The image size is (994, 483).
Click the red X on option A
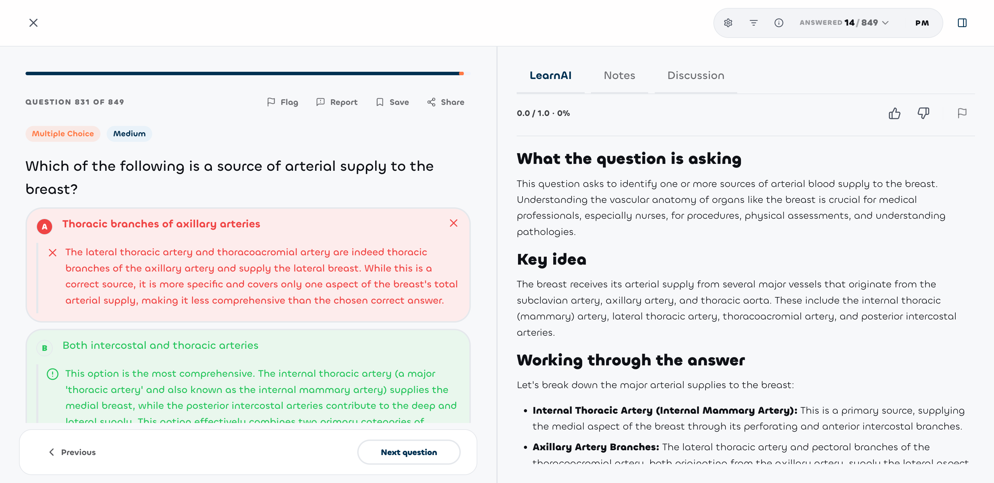click(x=454, y=223)
